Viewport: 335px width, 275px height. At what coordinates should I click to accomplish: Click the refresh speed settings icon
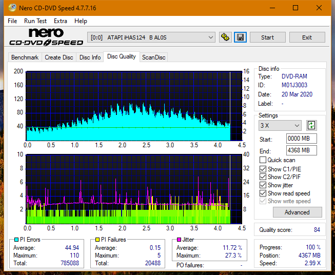pos(311,125)
